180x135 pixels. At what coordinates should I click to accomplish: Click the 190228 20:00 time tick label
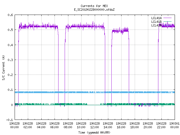(148, 125)
